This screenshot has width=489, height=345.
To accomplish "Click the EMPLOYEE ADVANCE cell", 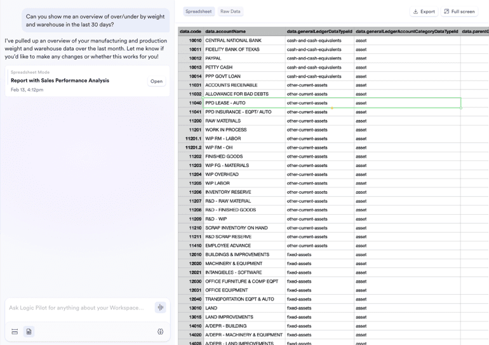I will click(245, 246).
